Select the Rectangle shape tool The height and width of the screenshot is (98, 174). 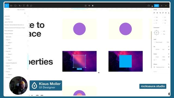tap(15, 5)
